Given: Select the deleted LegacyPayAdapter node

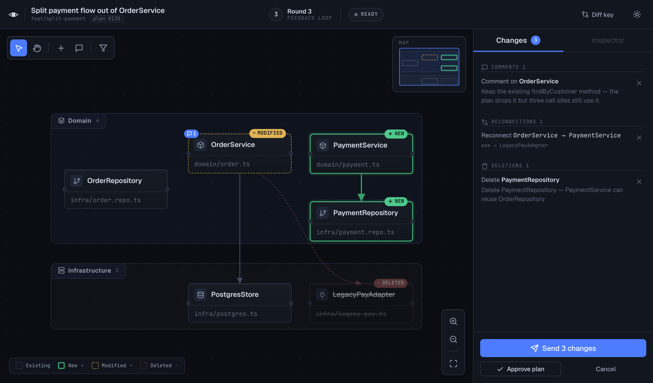Looking at the screenshot, I should click(361, 303).
